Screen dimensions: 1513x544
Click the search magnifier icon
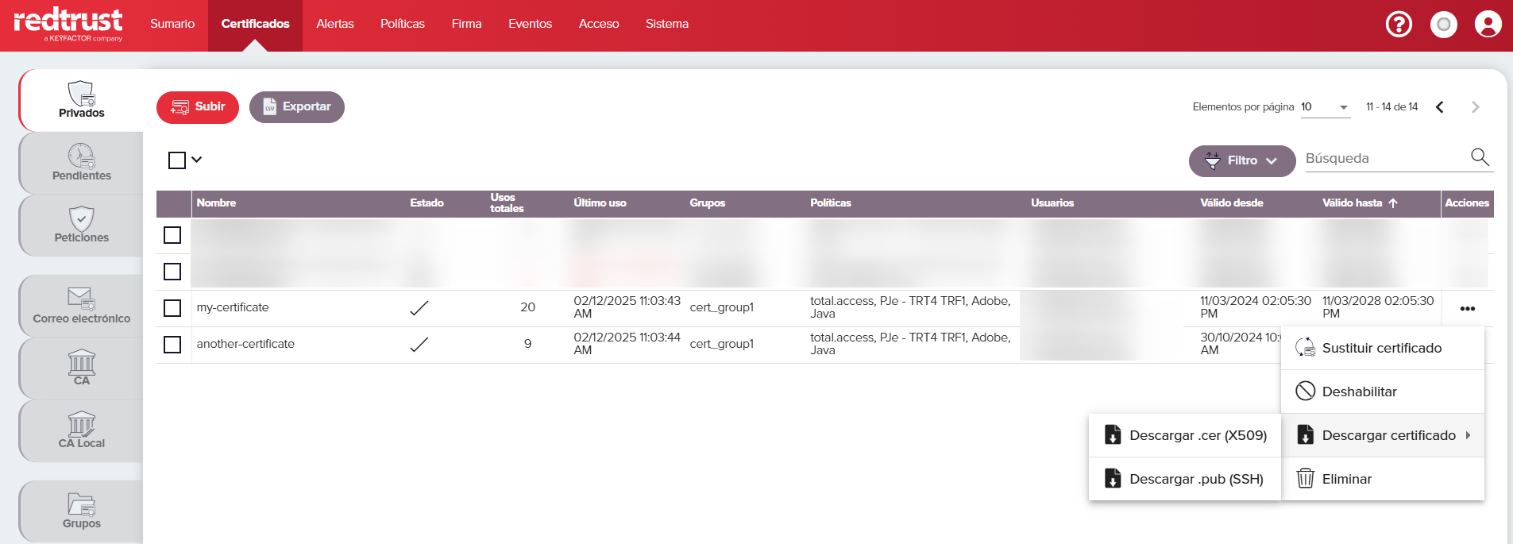[1479, 157]
